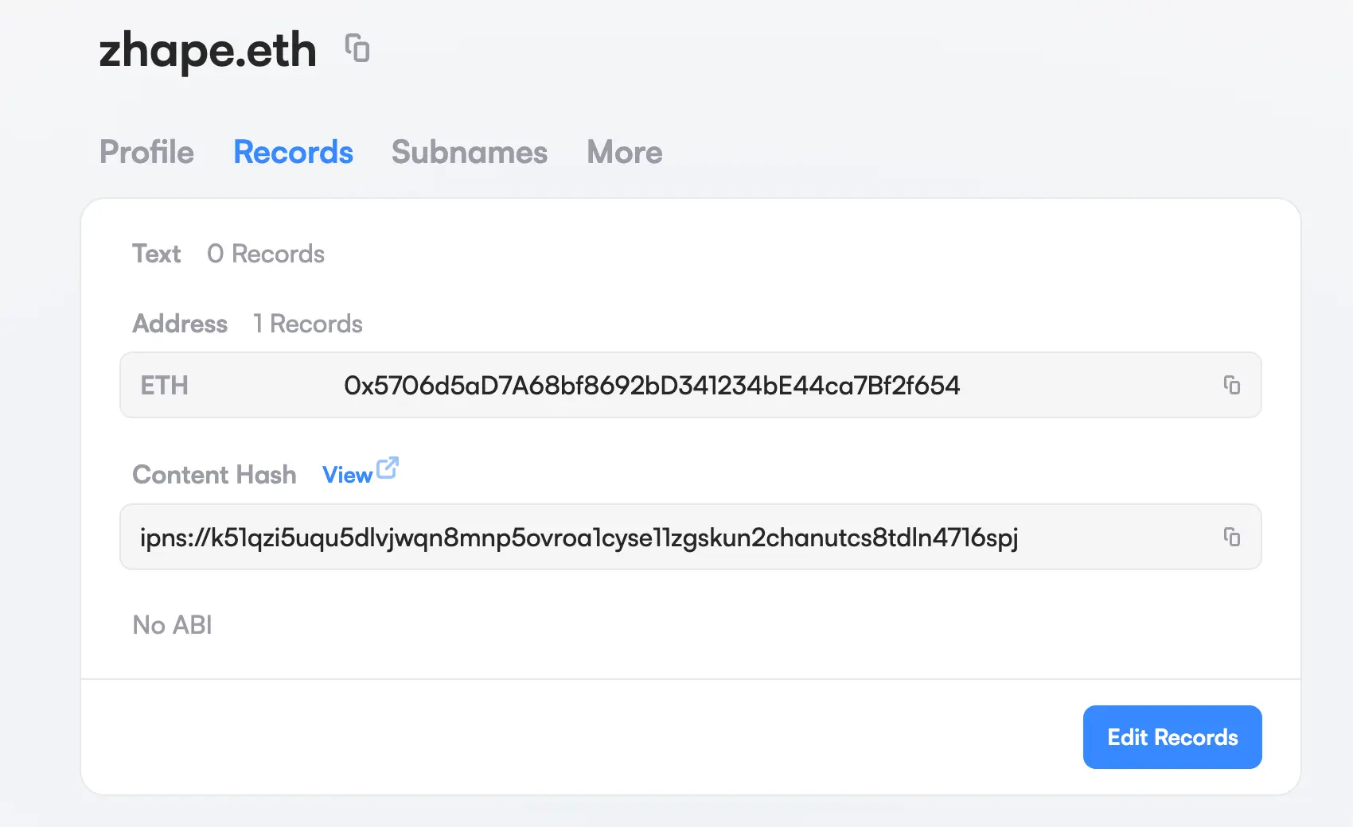Open the content hash via the external link icon

coord(388,468)
